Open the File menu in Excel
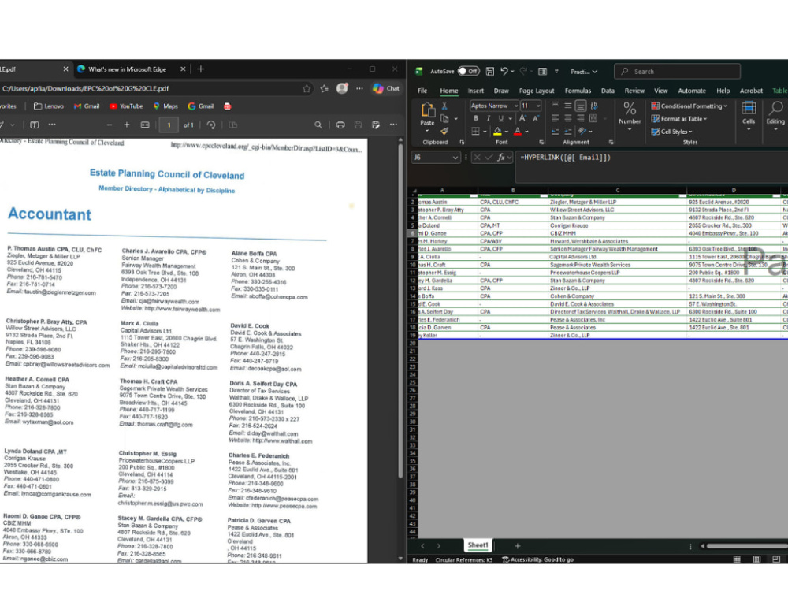788x591 pixels. click(422, 91)
